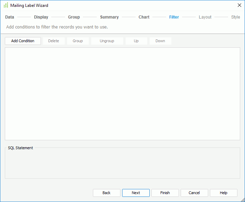Image resolution: width=245 pixels, height=202 pixels.
Task: Click the Back button
Action: pos(107,193)
